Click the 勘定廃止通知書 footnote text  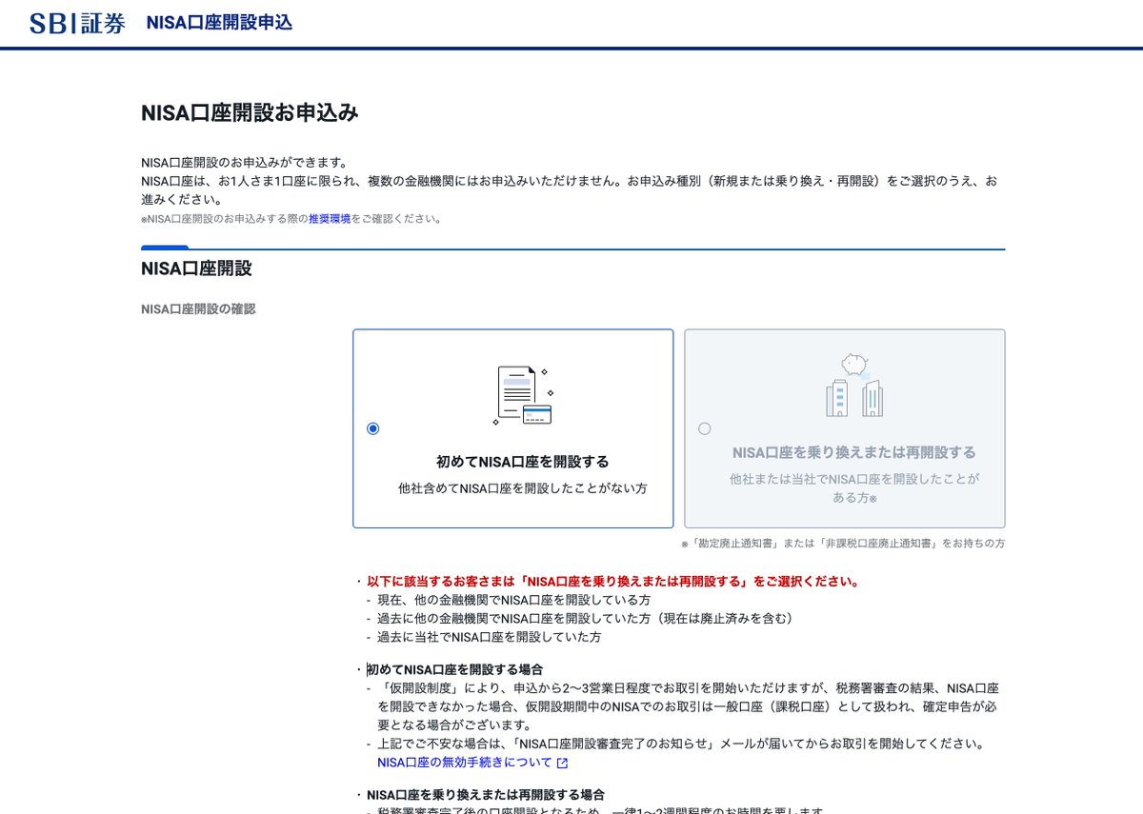click(x=842, y=544)
